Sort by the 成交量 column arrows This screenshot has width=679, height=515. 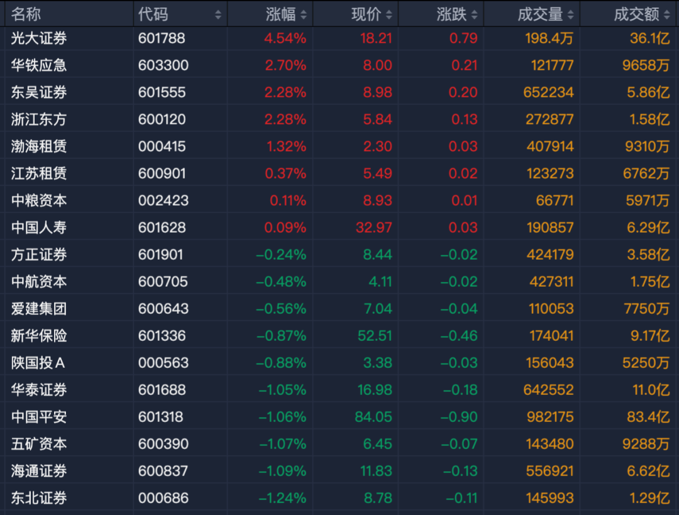point(570,14)
